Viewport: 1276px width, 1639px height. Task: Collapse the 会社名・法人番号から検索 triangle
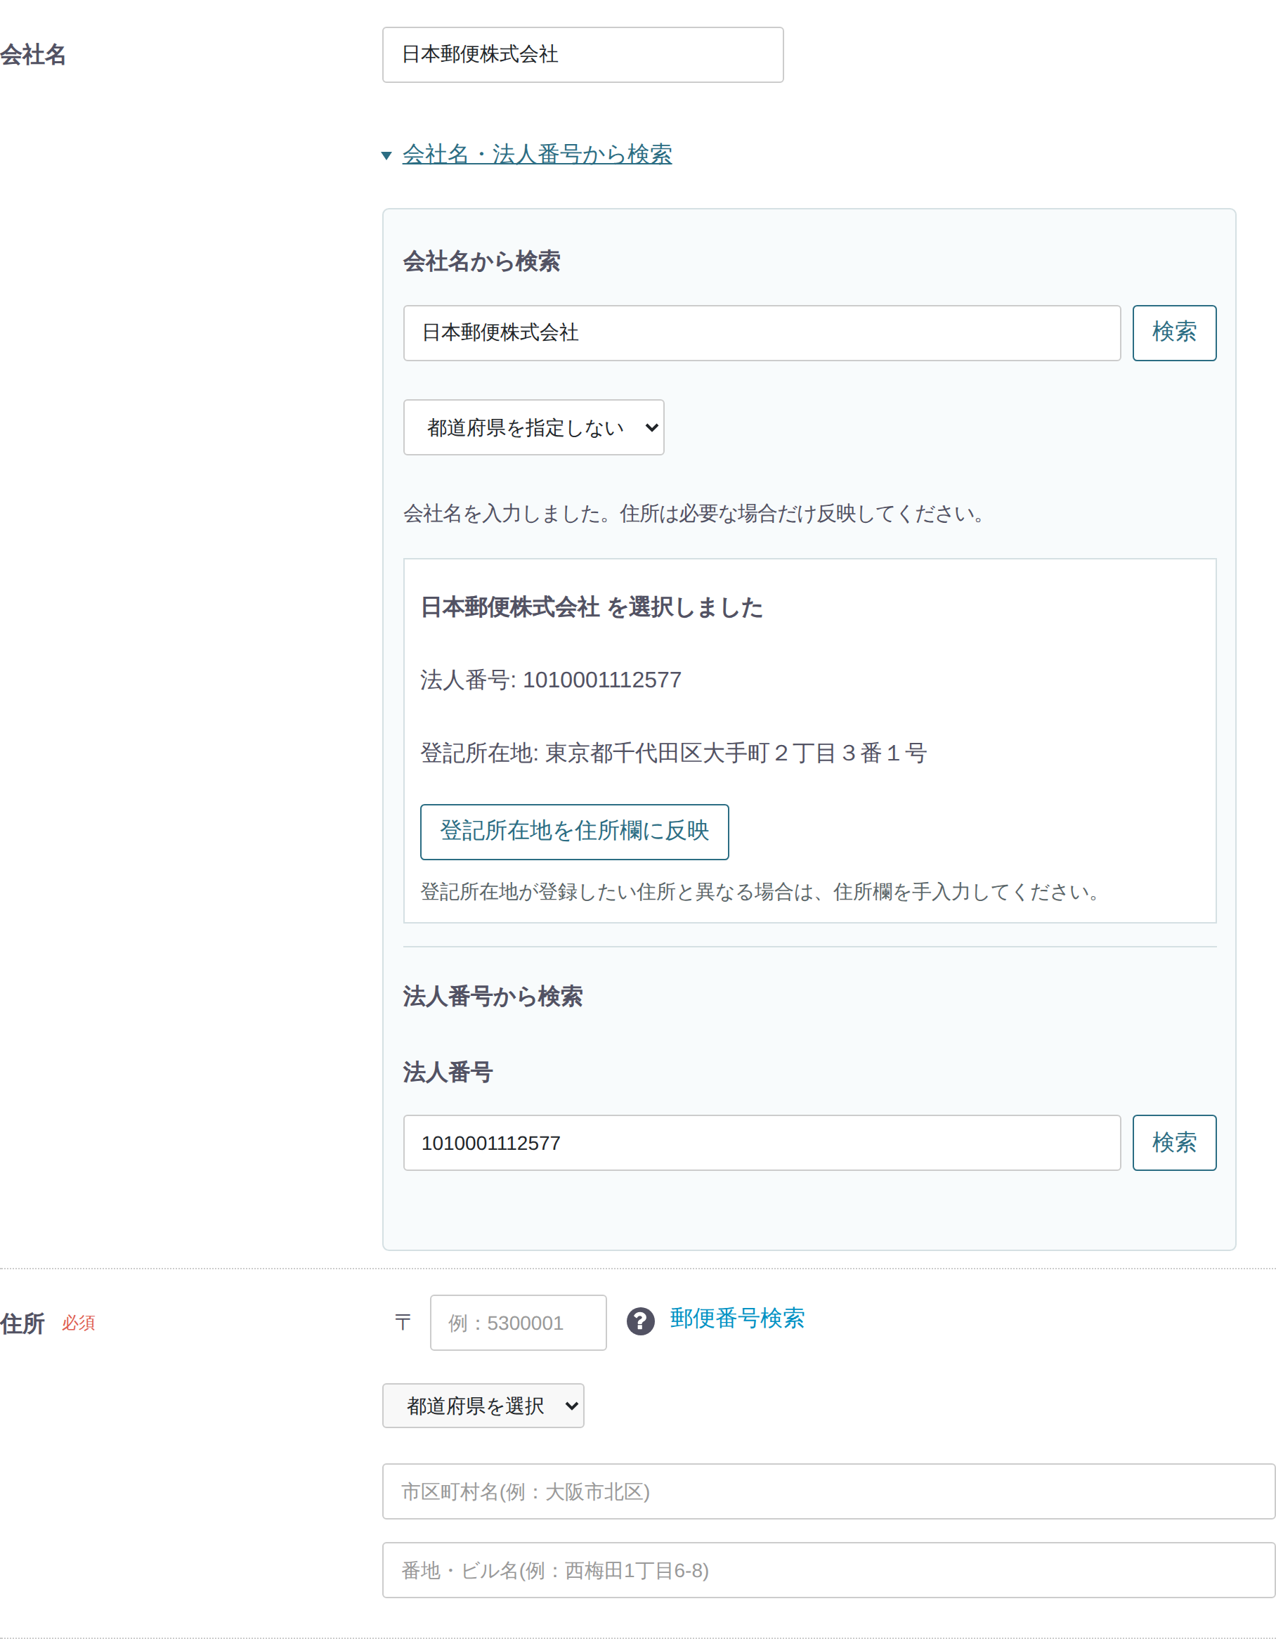386,155
